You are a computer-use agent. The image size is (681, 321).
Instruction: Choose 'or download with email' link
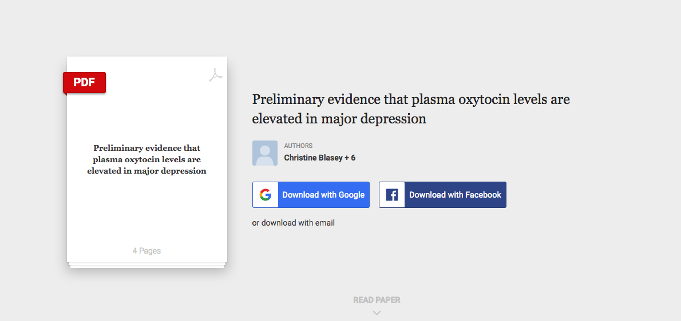point(294,223)
